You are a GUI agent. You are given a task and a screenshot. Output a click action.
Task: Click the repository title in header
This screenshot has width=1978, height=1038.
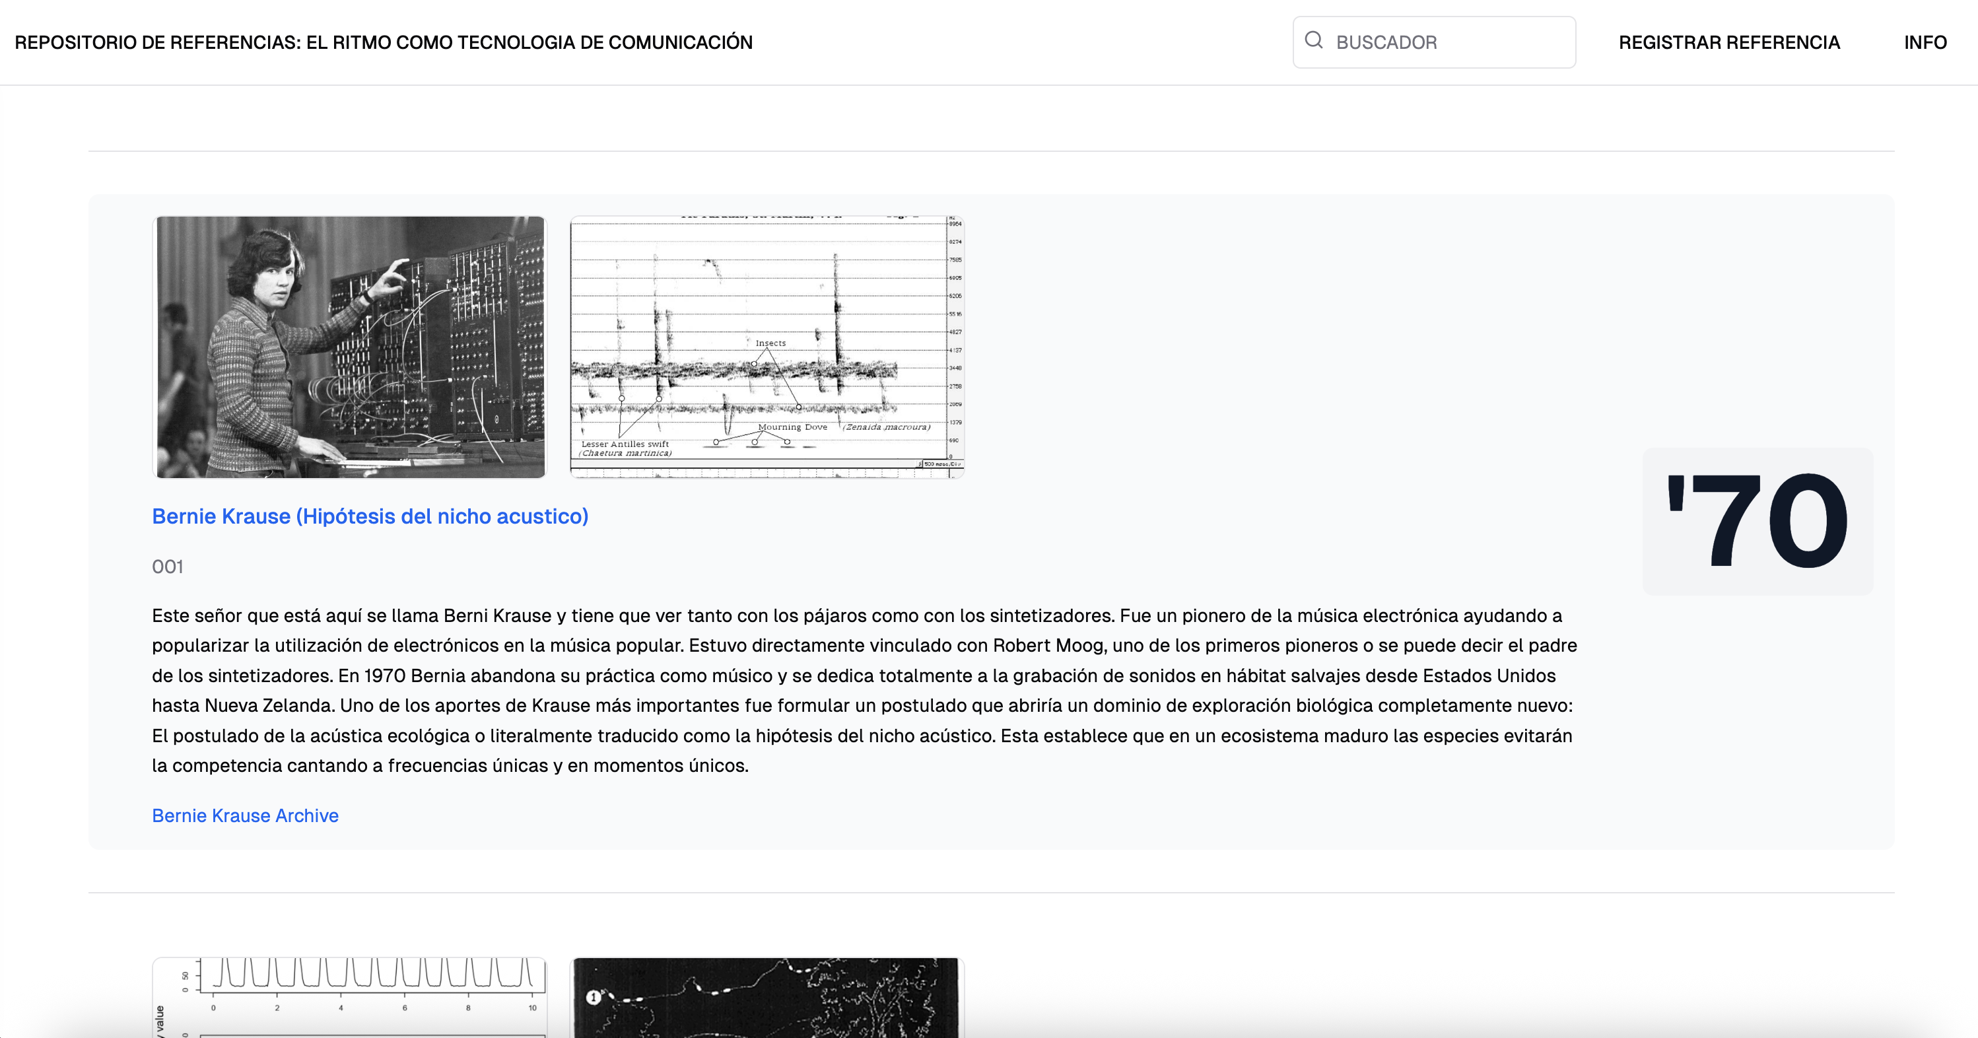tap(383, 42)
